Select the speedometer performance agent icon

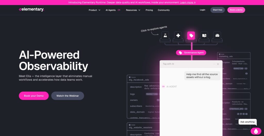coord(217,36)
